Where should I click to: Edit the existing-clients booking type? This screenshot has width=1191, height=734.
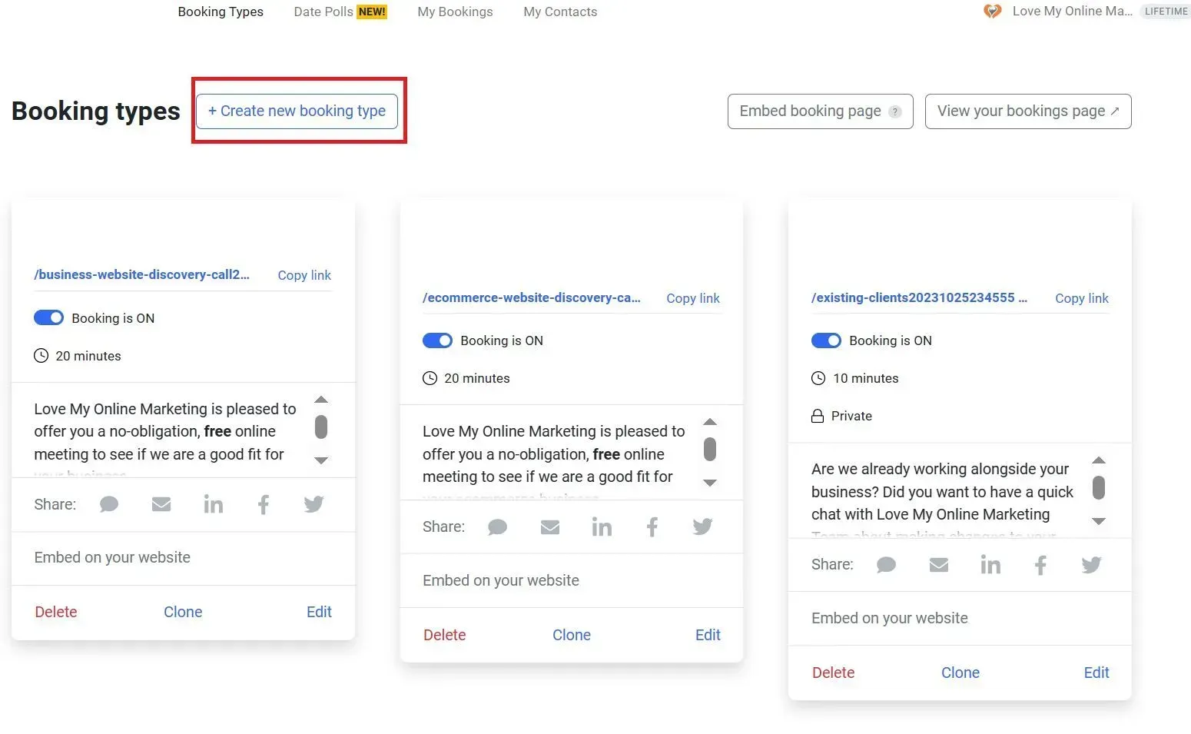1096,673
